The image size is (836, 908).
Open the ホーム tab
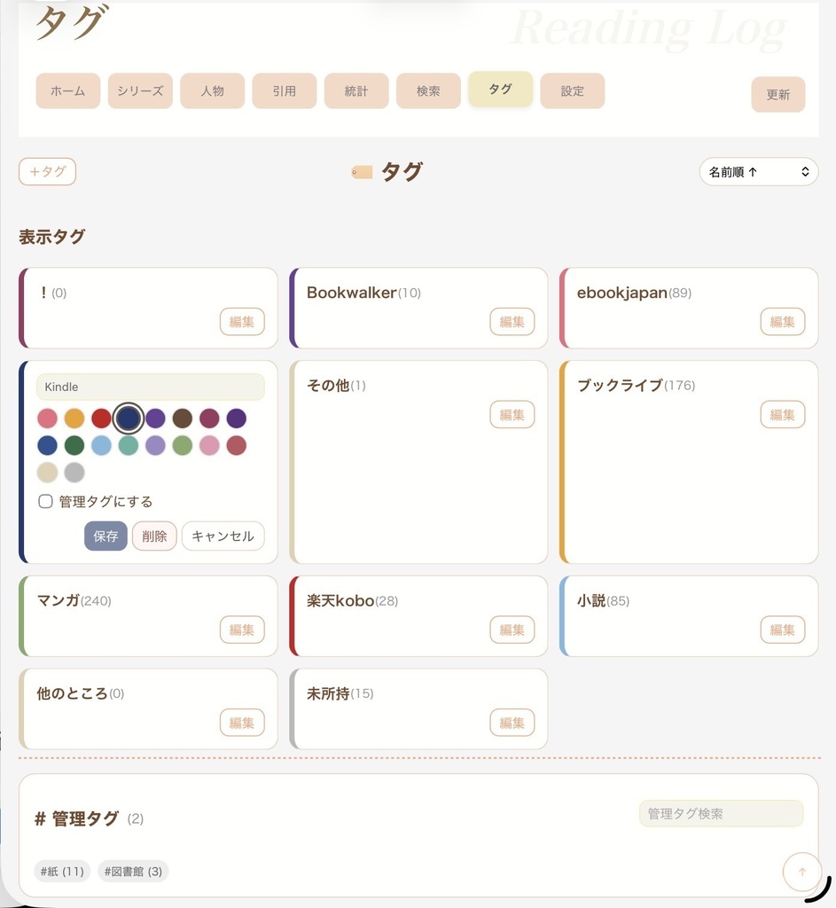click(67, 91)
